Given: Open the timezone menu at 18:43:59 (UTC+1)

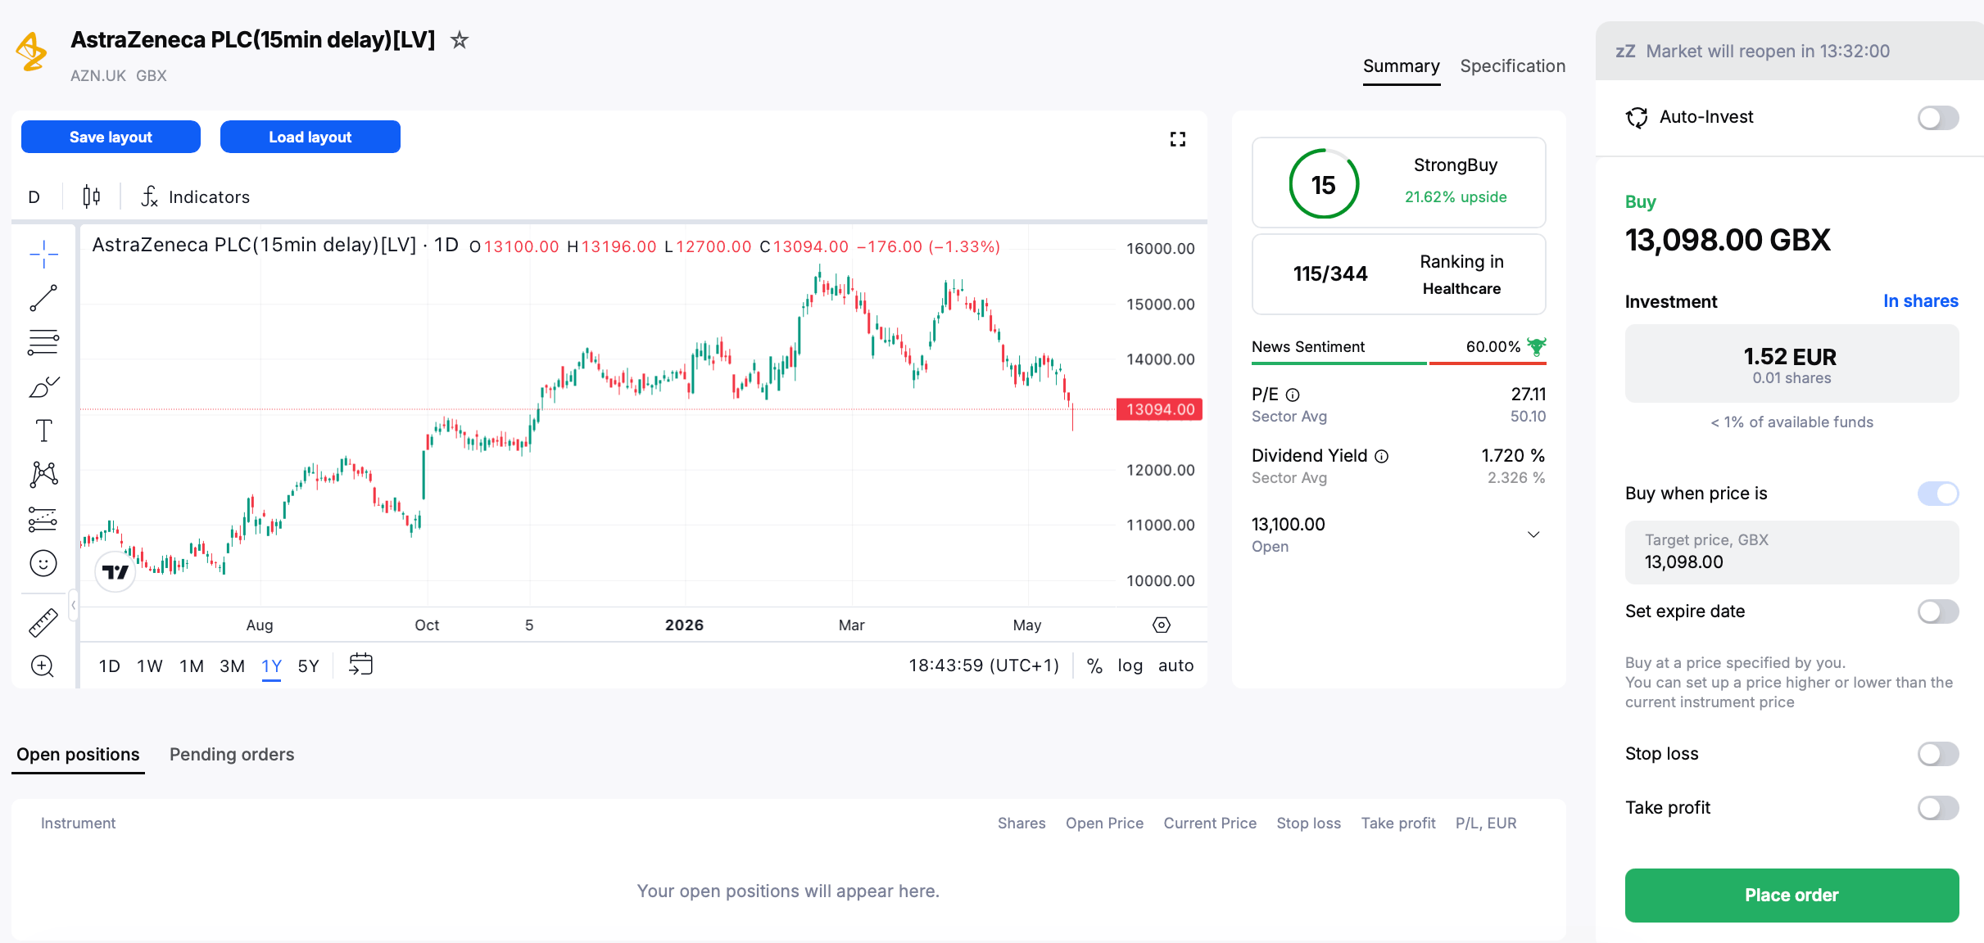Looking at the screenshot, I should coord(984,666).
